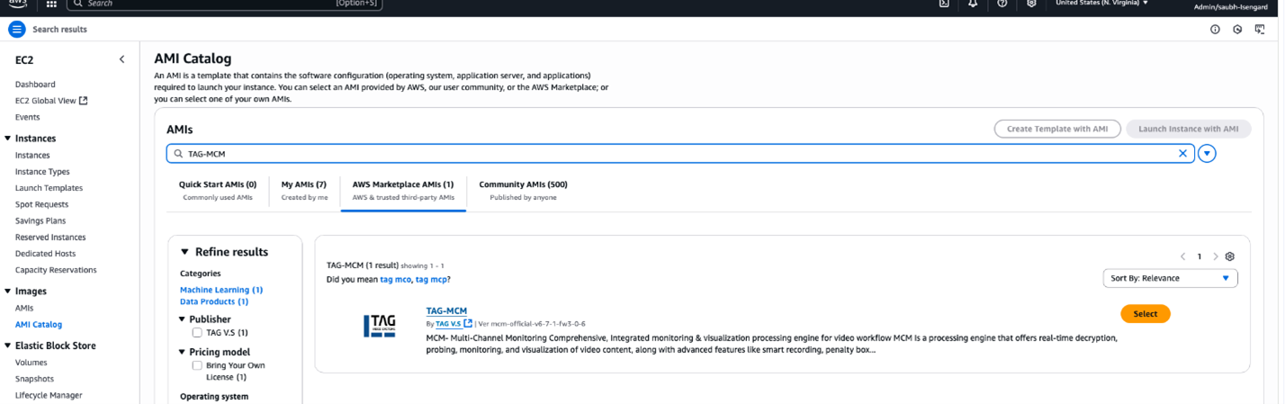
Task: Collapse the EC2 sidebar with chevron
Action: click(122, 59)
